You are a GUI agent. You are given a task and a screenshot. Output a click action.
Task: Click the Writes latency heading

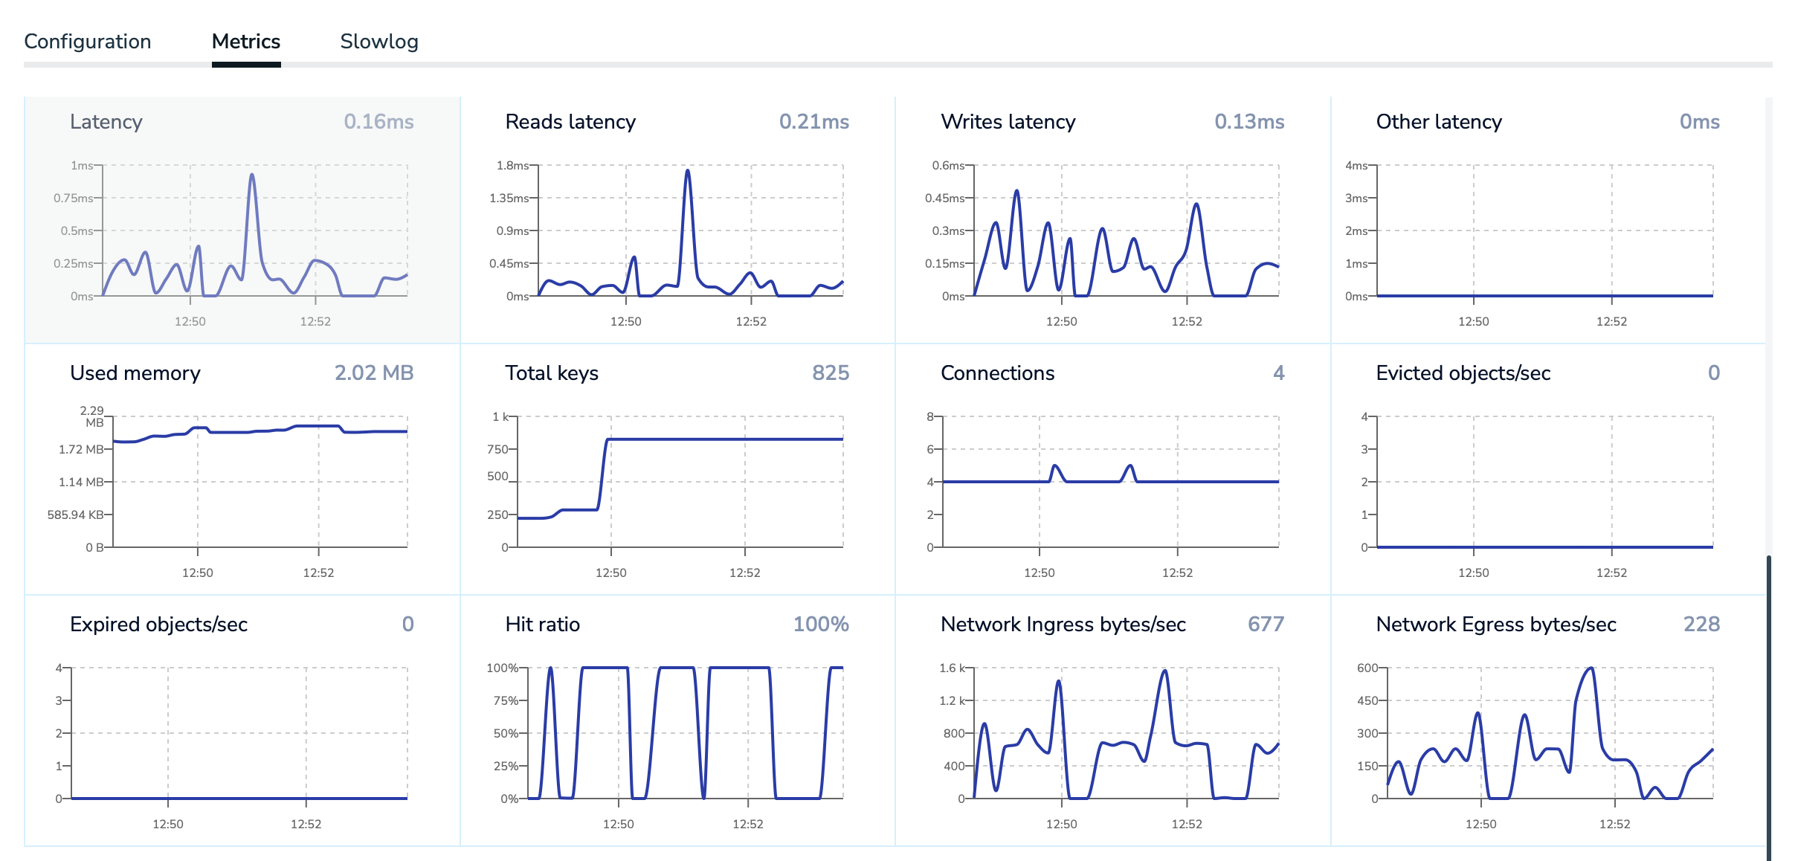click(1008, 122)
